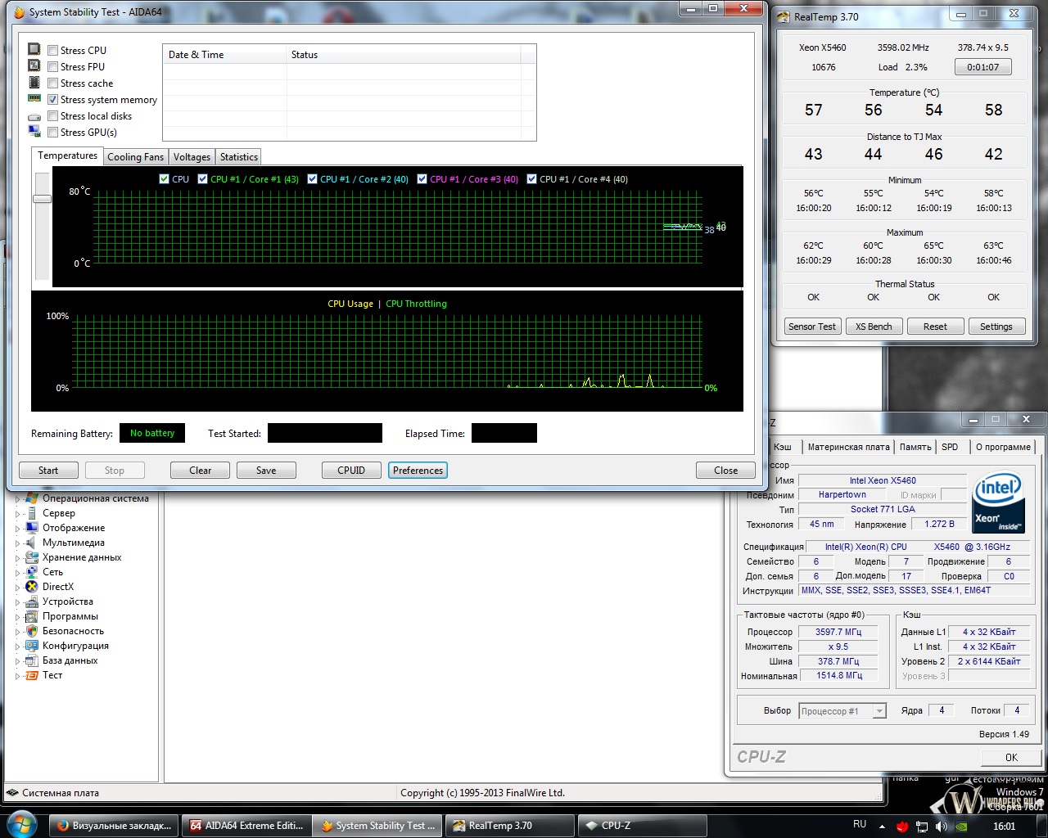Click Sensor Test in RealTemp
The image size is (1048, 838).
click(x=812, y=327)
